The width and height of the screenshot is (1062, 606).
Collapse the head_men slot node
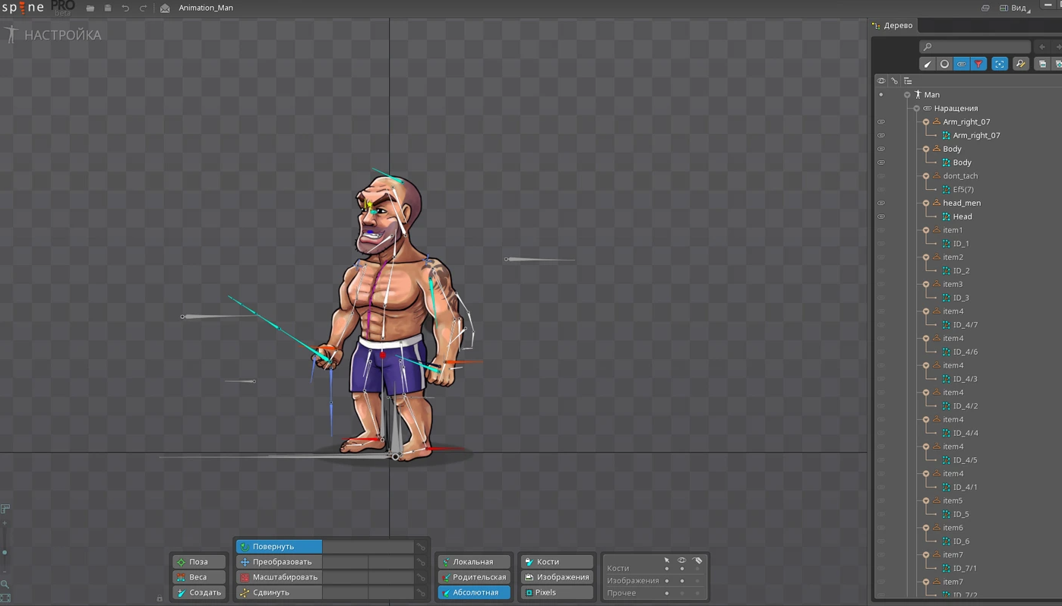point(926,204)
